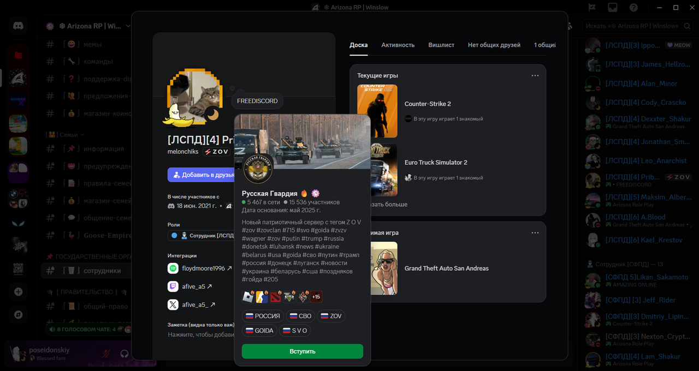
Task: Click the ZOV tag chip
Action: coord(331,316)
